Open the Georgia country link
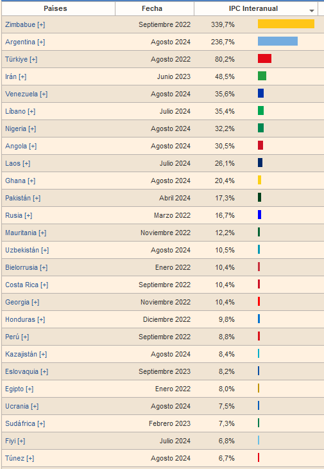The image size is (324, 469). [x=17, y=302]
